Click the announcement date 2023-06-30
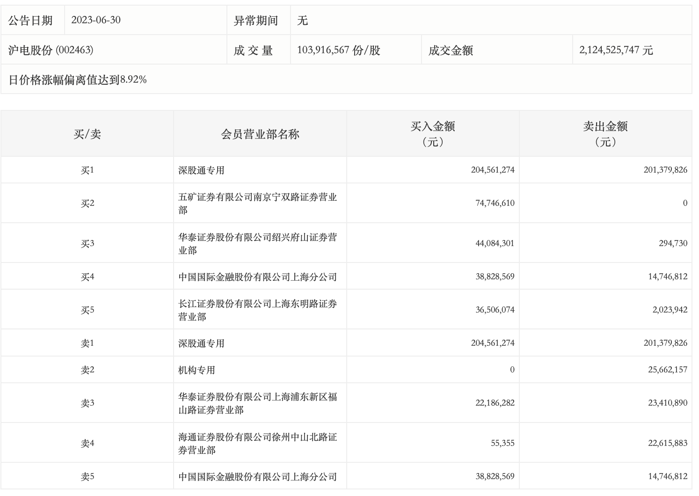This screenshot has height=496, width=699. pyautogui.click(x=96, y=20)
